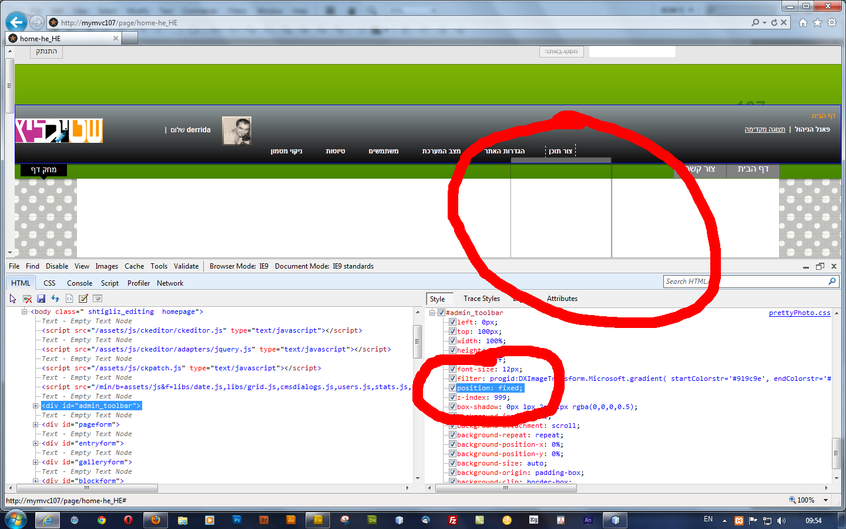Open the Network tab
This screenshot has width=846, height=529.
click(x=170, y=283)
